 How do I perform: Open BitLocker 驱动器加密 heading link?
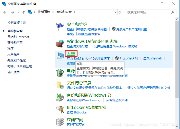(x=86, y=107)
